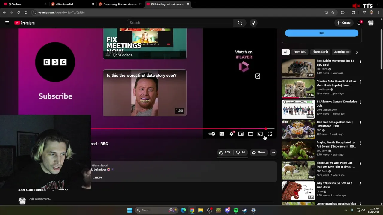Open File Explorer from the taskbar
The image size is (383, 215).
click(201, 210)
